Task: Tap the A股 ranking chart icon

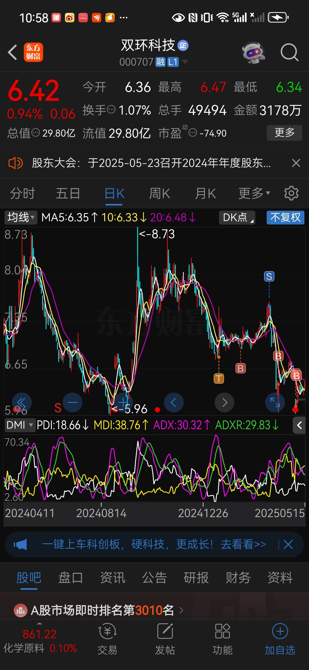Action: point(21,610)
